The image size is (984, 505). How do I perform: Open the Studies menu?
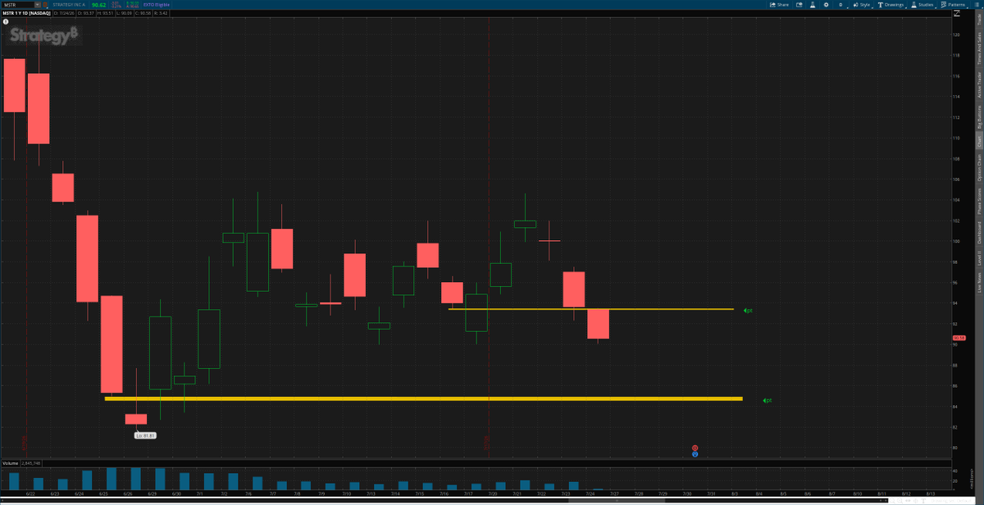coord(922,4)
